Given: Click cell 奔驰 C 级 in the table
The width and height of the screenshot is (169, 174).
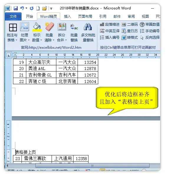Looking at the screenshot, I should click(41, 81).
